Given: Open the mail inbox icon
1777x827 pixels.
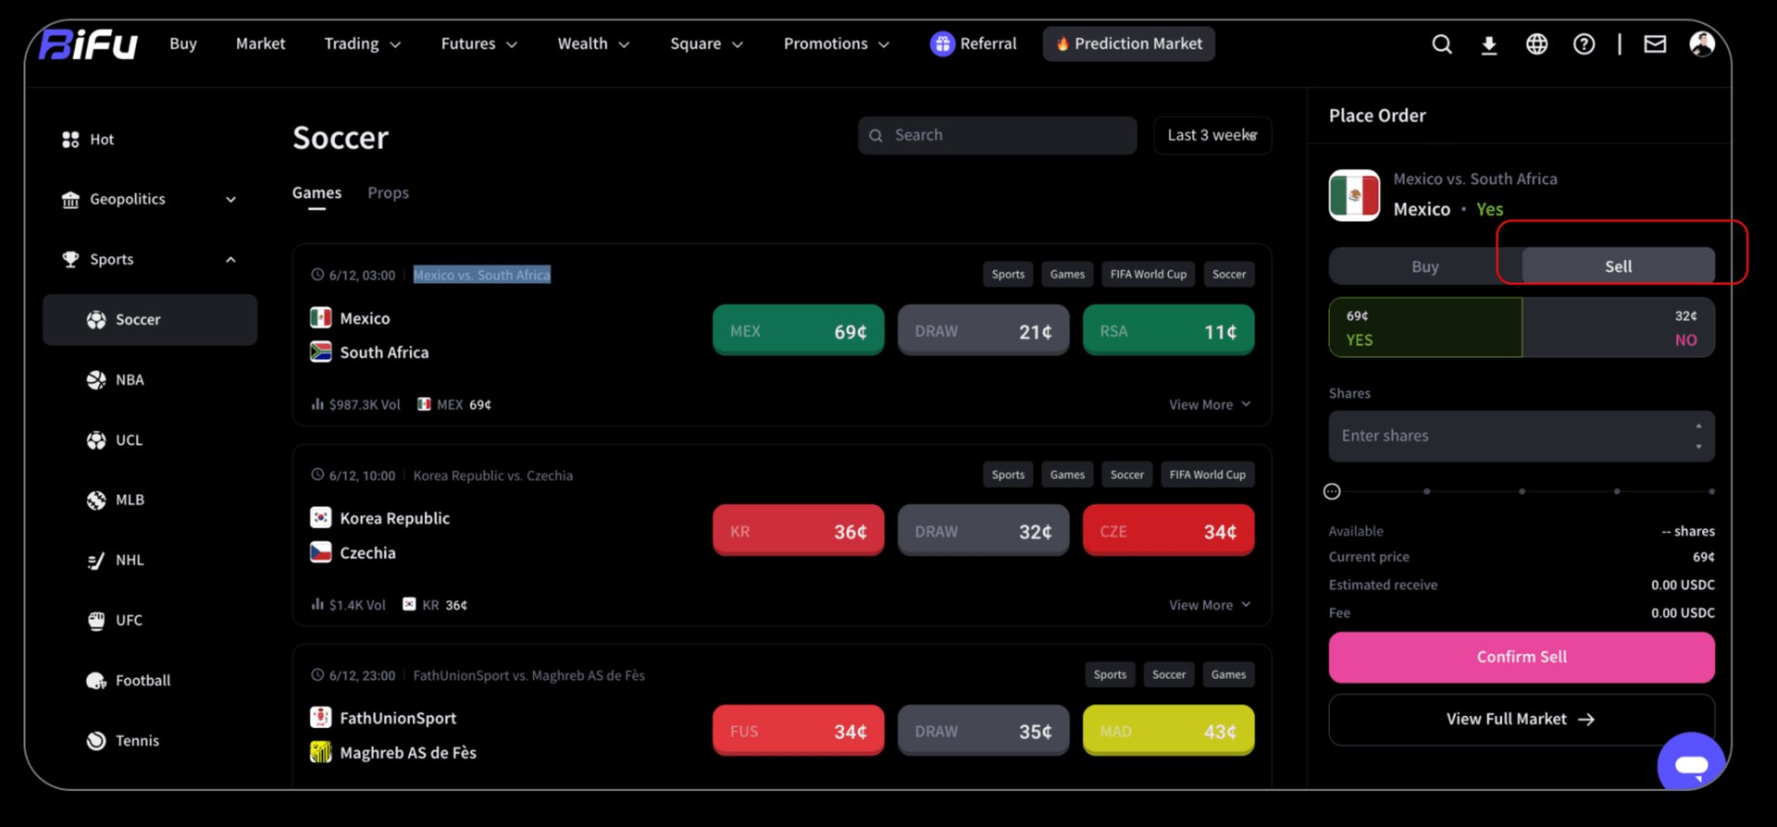Looking at the screenshot, I should [1655, 43].
